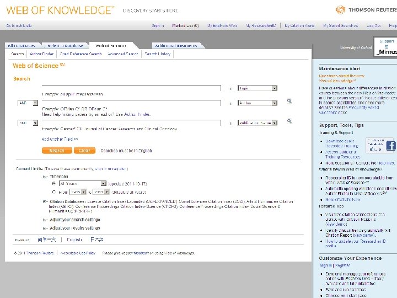Open the Advanced Search sub-tab
397x298 pixels.
[123, 54]
